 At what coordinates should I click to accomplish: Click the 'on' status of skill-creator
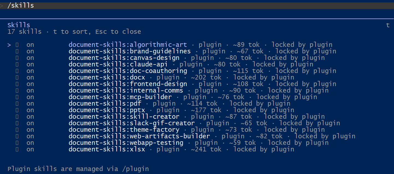(x=30, y=117)
